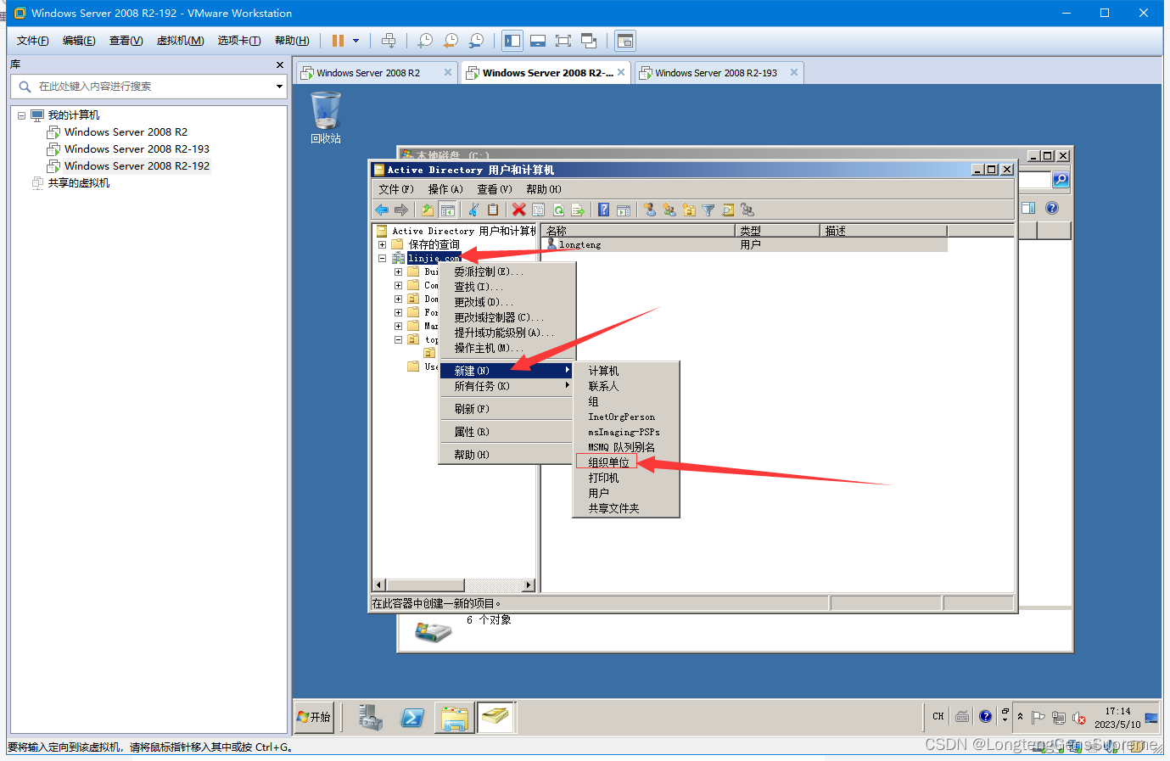Click the search icon in the background Explorer window
Screen dimensions: 1170x761
(x=1061, y=180)
